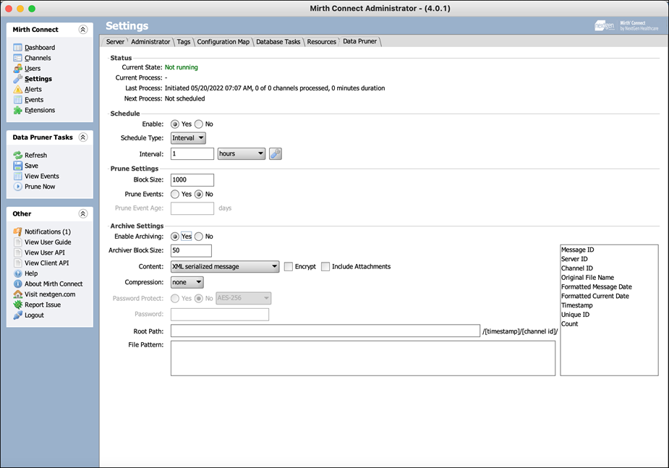Open the hours interval unit dropdown

[x=242, y=153]
